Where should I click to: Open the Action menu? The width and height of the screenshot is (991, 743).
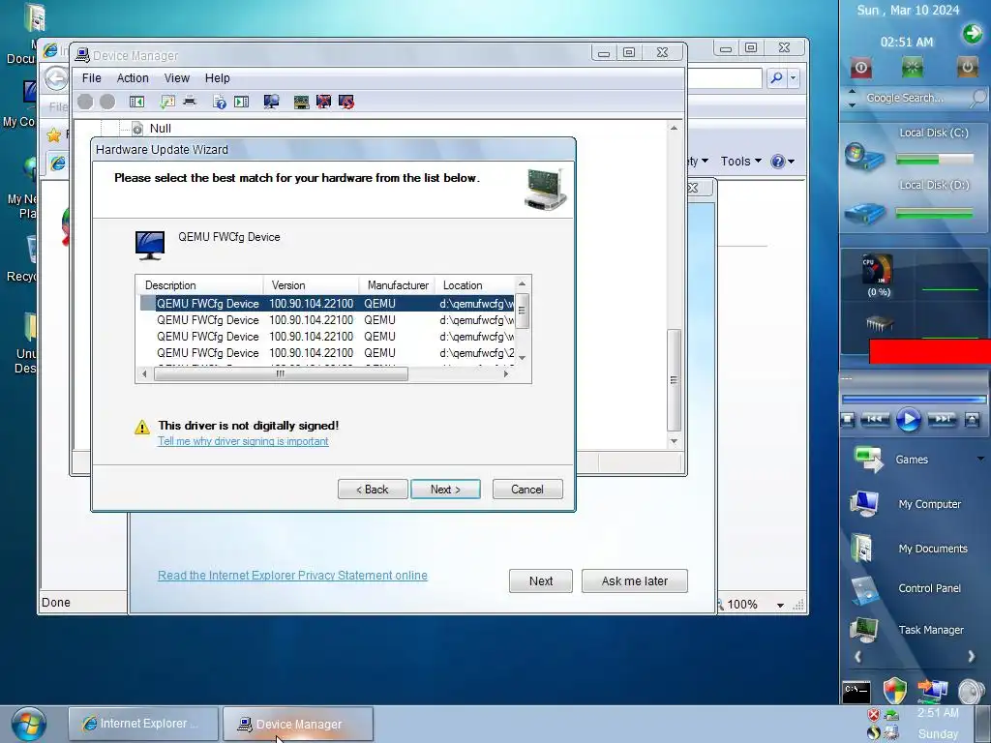(x=133, y=78)
